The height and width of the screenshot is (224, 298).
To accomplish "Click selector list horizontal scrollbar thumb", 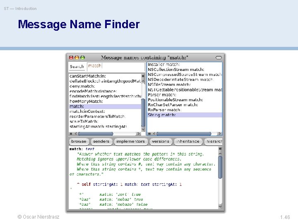I will (96, 134).
